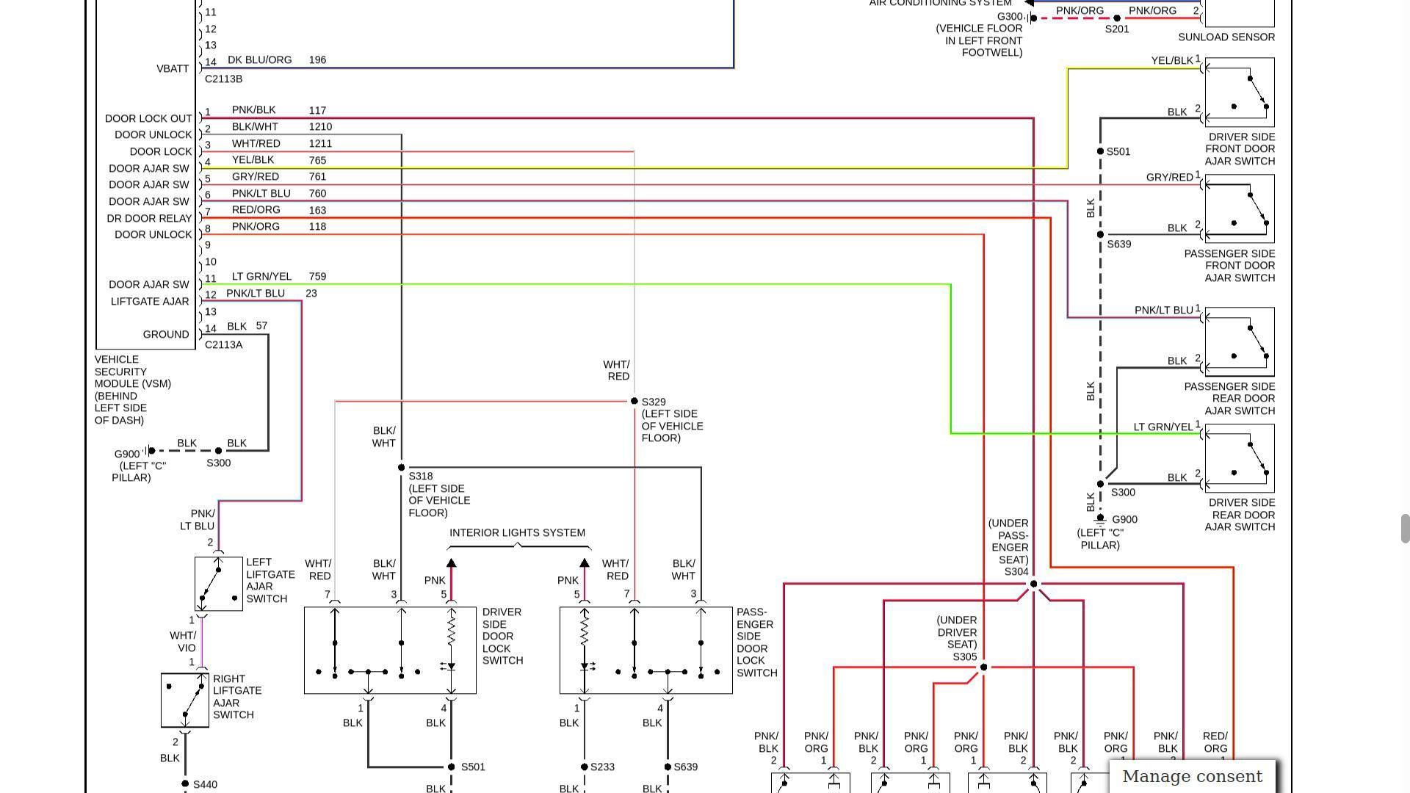This screenshot has width=1410, height=793.
Task: Click the Driver Side Front Door Ajar switch symbol
Action: point(1239,93)
